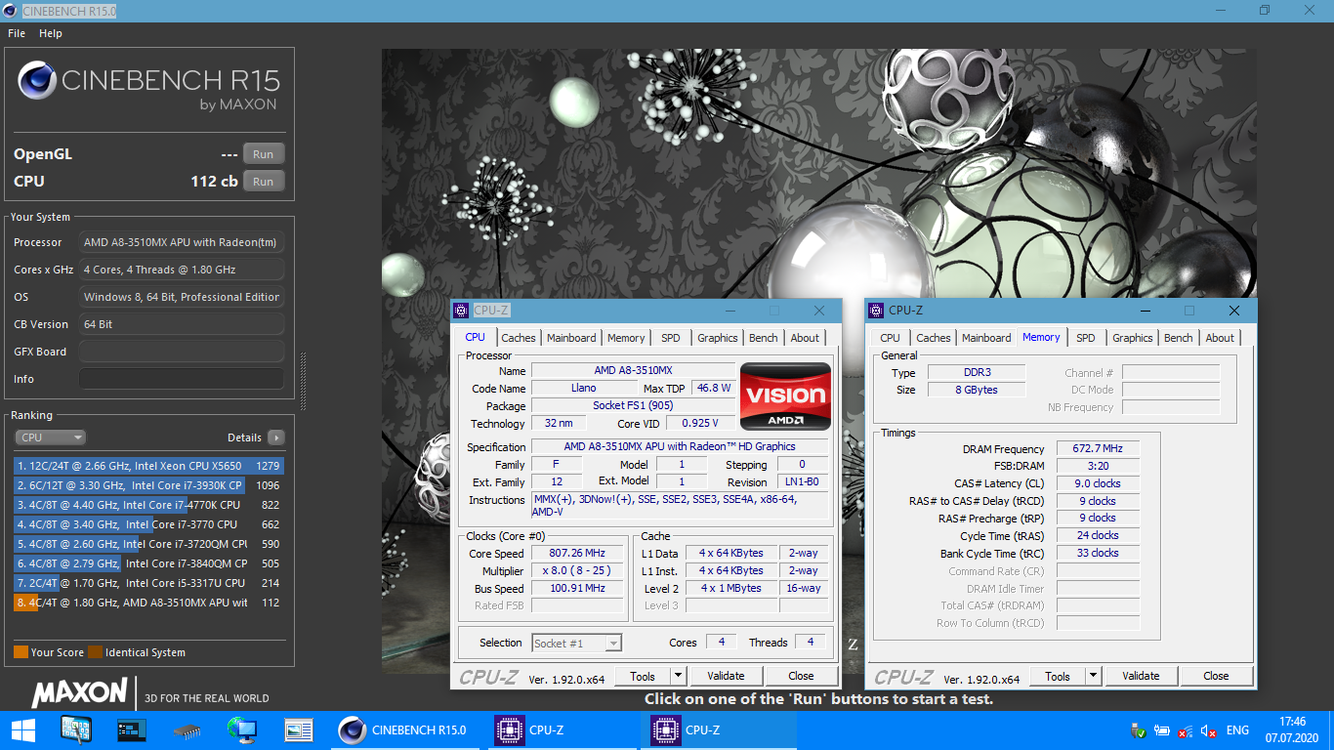The width and height of the screenshot is (1334, 750).
Task: Switch to Bench tab in Memory window
Action: click(1179, 338)
